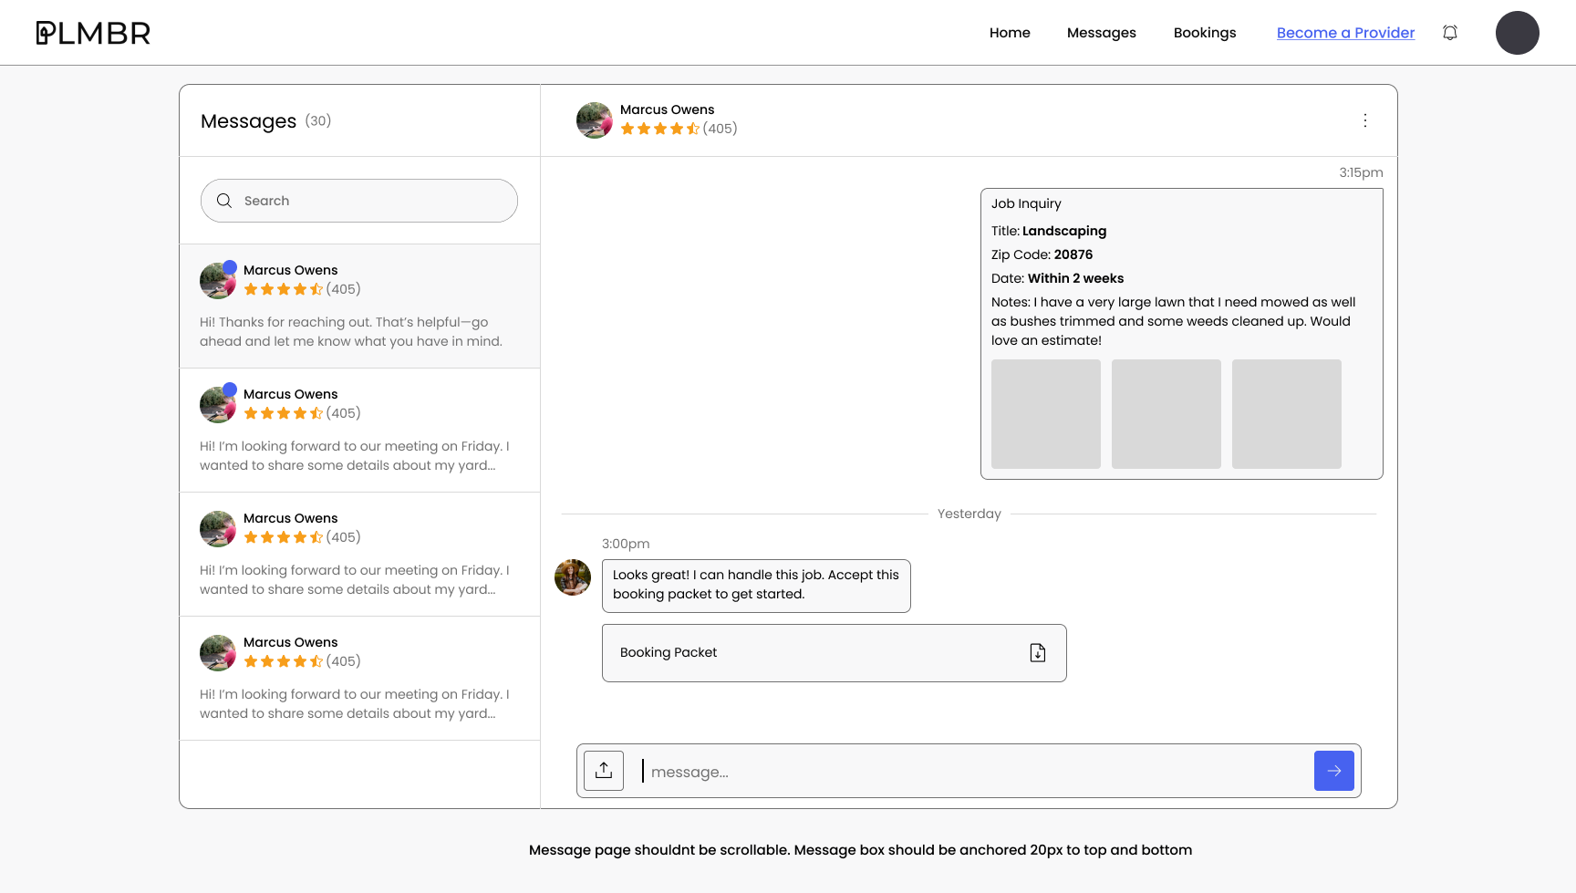Type in the message input field
Image resolution: width=1576 pixels, height=893 pixels.
971,772
